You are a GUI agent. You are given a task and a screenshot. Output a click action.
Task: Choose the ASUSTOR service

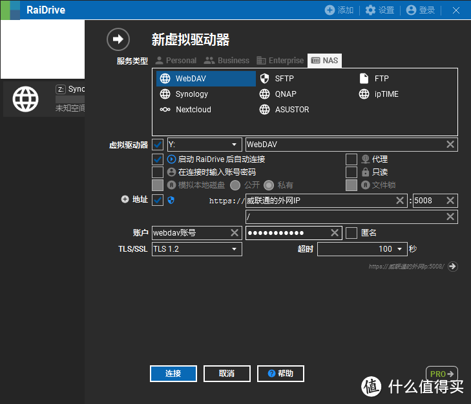[284, 110]
